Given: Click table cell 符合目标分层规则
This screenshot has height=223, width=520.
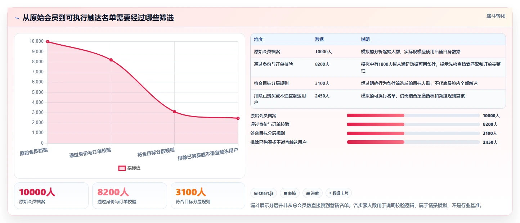Looking at the screenshot, I should (x=271, y=83).
